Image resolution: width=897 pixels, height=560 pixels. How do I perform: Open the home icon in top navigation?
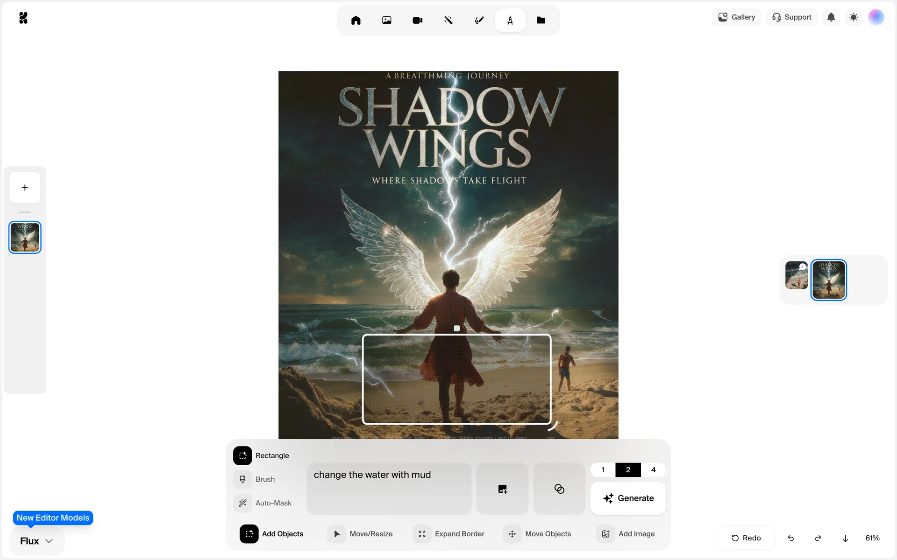[356, 20]
